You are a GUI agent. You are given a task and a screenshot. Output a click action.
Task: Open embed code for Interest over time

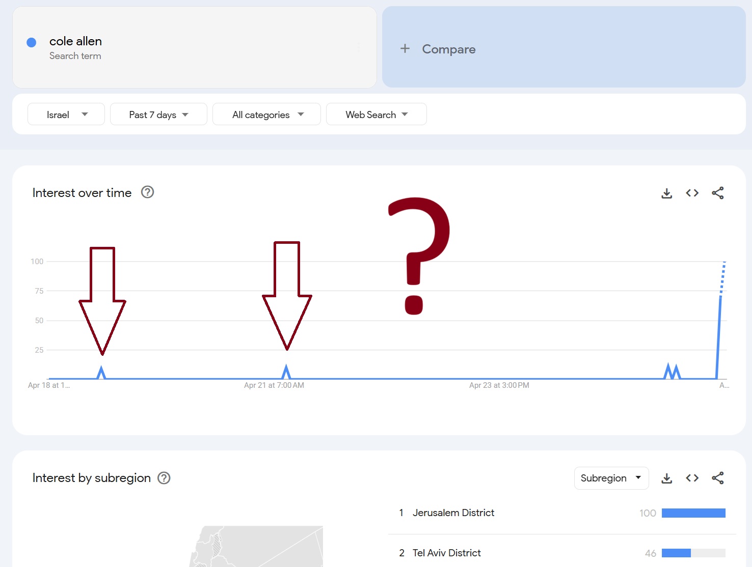pos(692,193)
